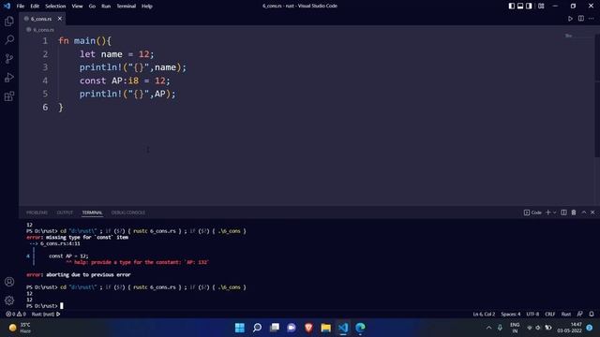Open the Run and Debug view
Screen dimensions: 600x337
[9, 77]
